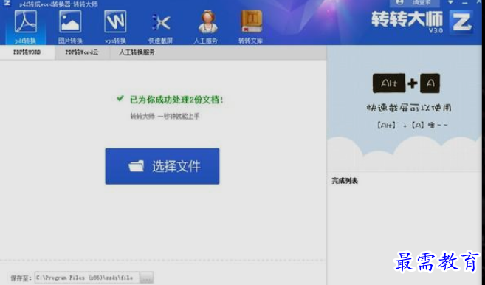Viewport: 485px width, 285px height.
Task: Click the success message 已为你成功处理2份文档
Action: pos(176,100)
